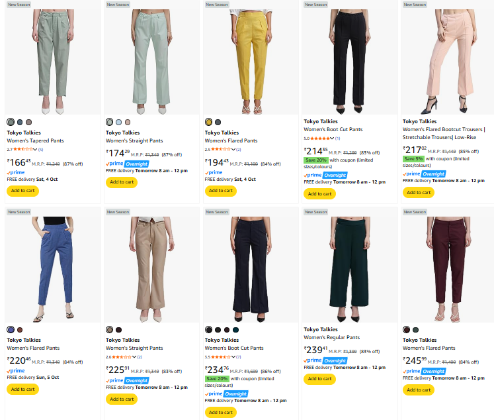Pick black swatch under beige Straight Pants
Image resolution: width=494 pixels, height=420 pixels.
pos(118,329)
